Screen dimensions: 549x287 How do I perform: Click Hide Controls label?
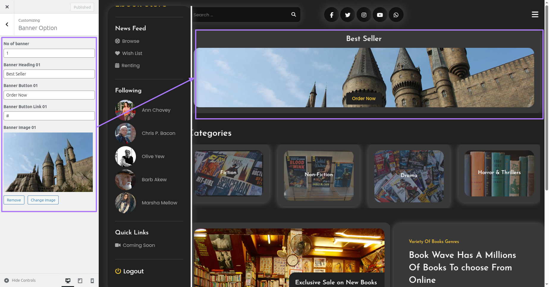(23, 280)
